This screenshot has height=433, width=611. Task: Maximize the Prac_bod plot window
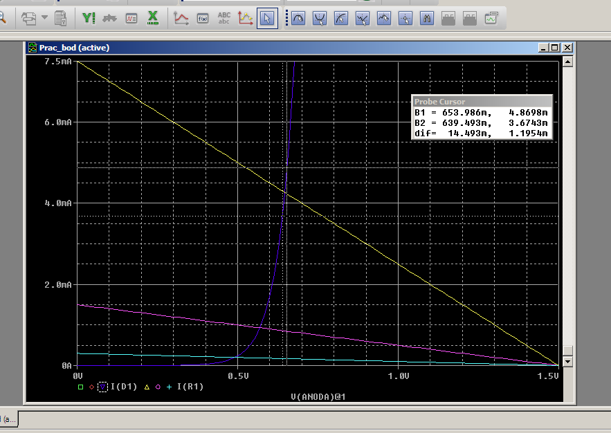click(x=555, y=48)
